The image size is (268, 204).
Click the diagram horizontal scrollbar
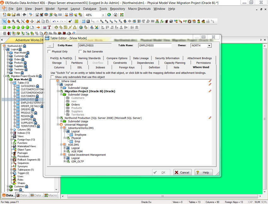[162, 196]
